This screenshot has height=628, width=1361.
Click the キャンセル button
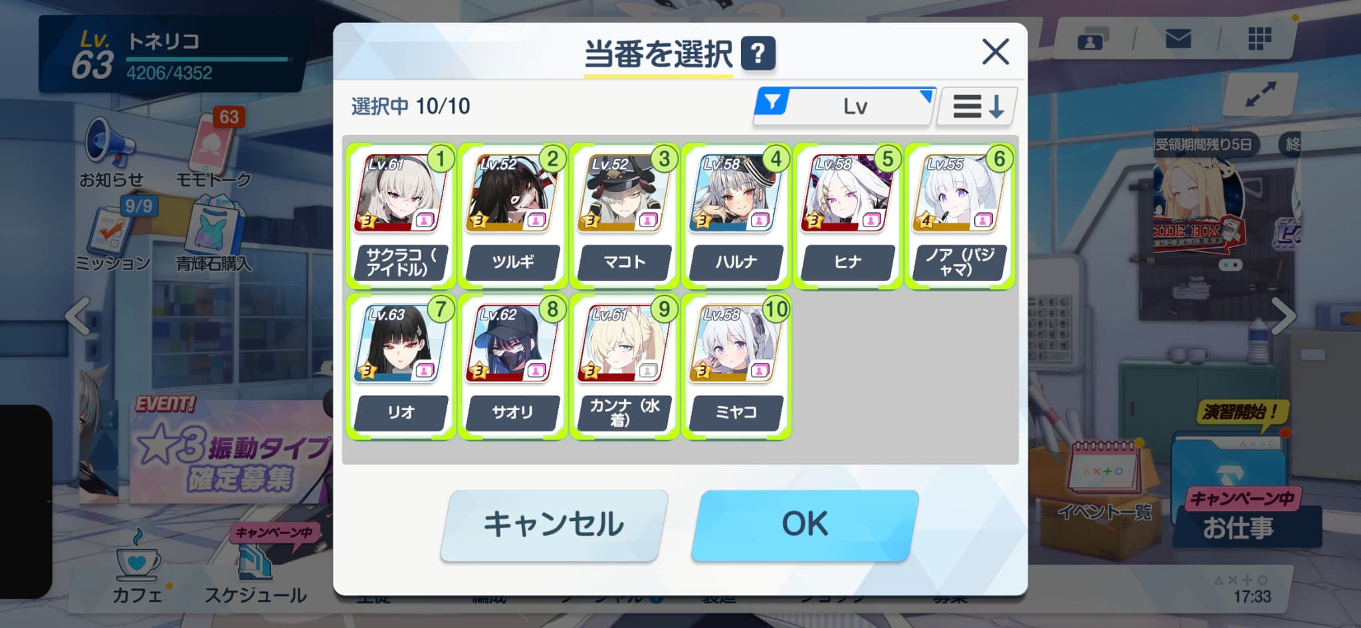tap(554, 525)
